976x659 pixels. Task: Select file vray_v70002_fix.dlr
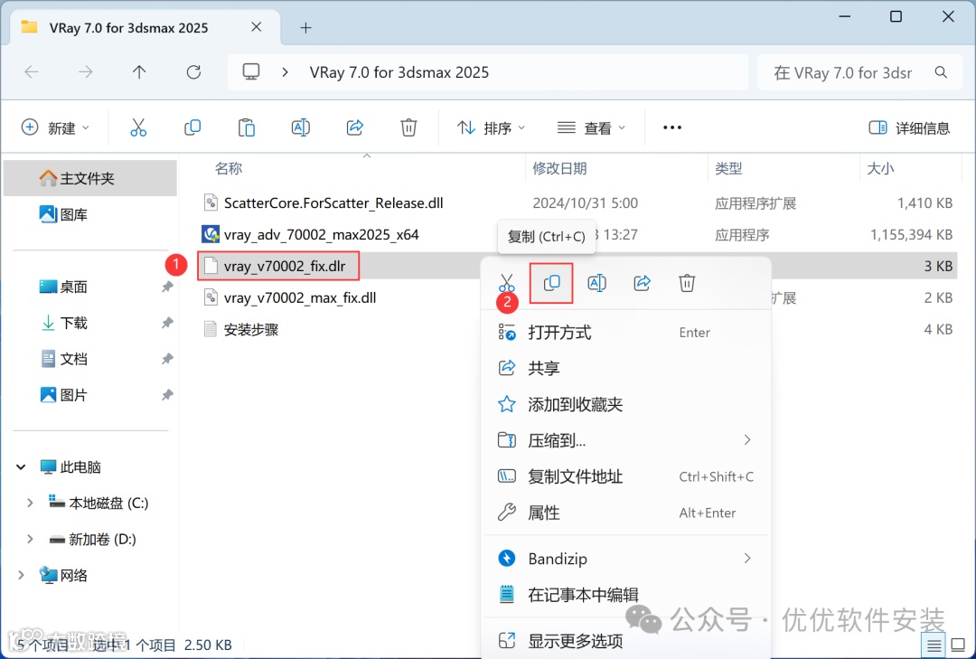coord(285,267)
